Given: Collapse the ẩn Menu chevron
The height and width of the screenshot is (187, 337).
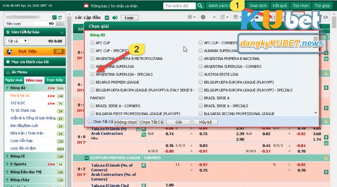Looking at the screenshot, I should pyautogui.click(x=8, y=72).
